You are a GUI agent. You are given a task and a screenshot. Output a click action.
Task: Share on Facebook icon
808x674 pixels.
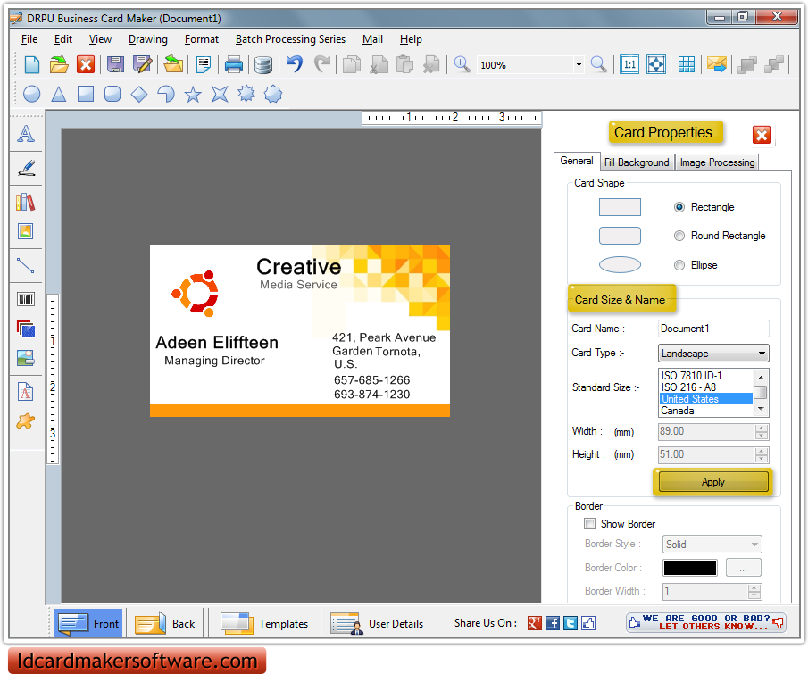[553, 623]
